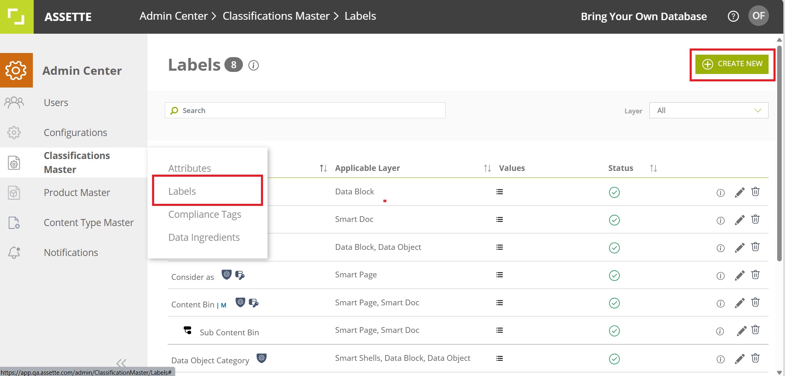Sort the Status column using its arrows
Screen dimensions: 785x376
653,168
